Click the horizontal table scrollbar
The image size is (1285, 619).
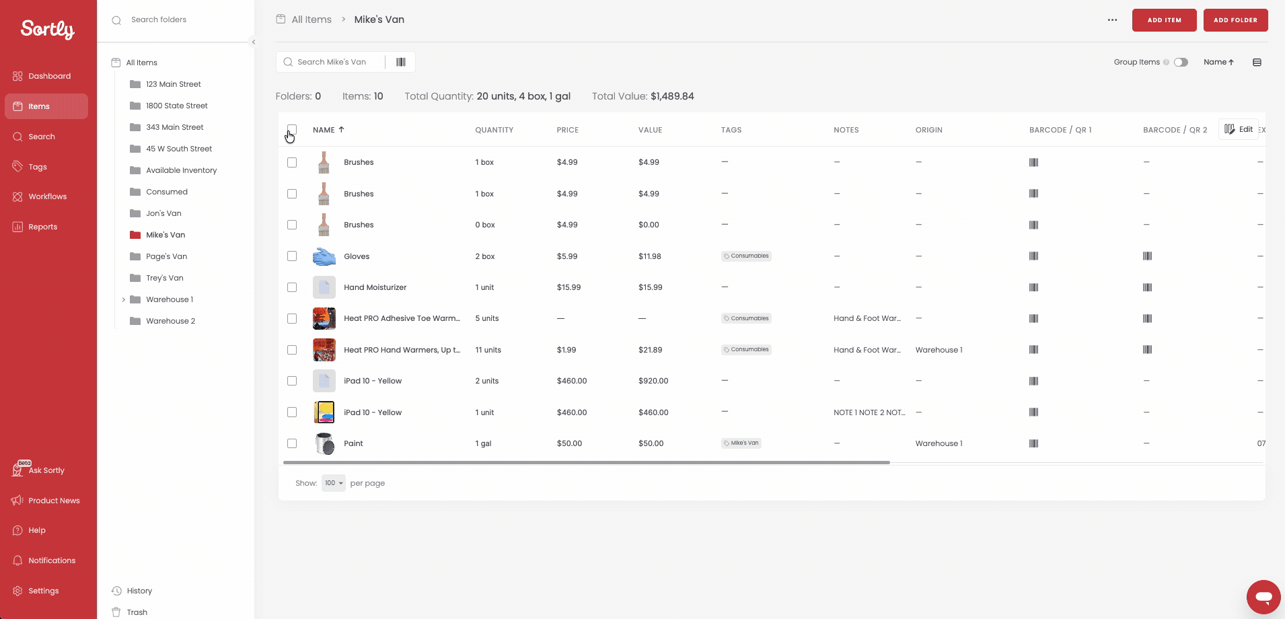[586, 463]
